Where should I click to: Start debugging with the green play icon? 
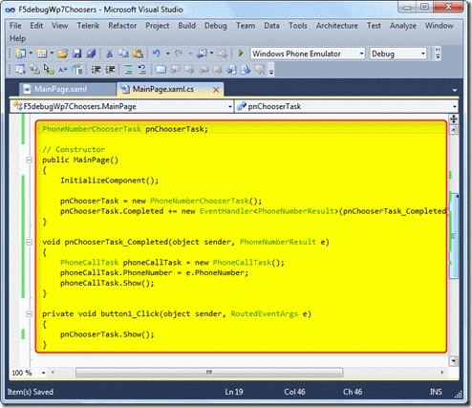241,54
